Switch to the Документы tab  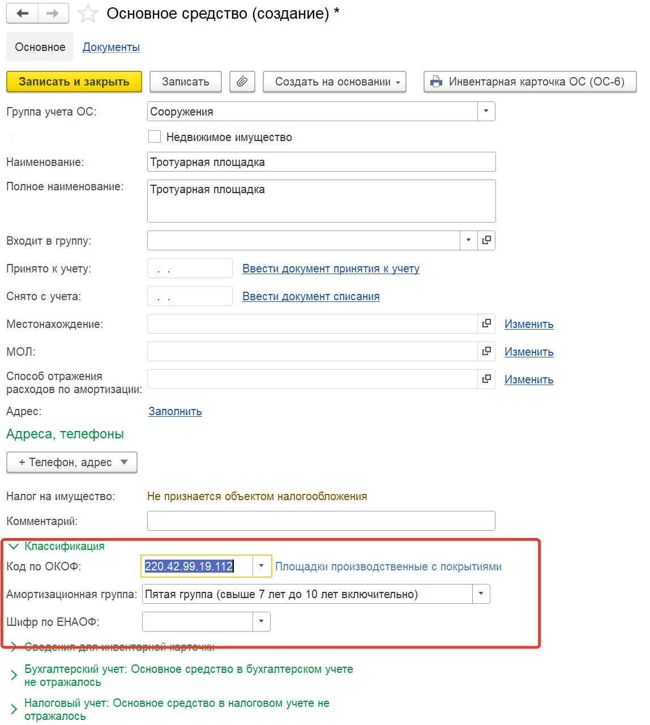pos(111,47)
